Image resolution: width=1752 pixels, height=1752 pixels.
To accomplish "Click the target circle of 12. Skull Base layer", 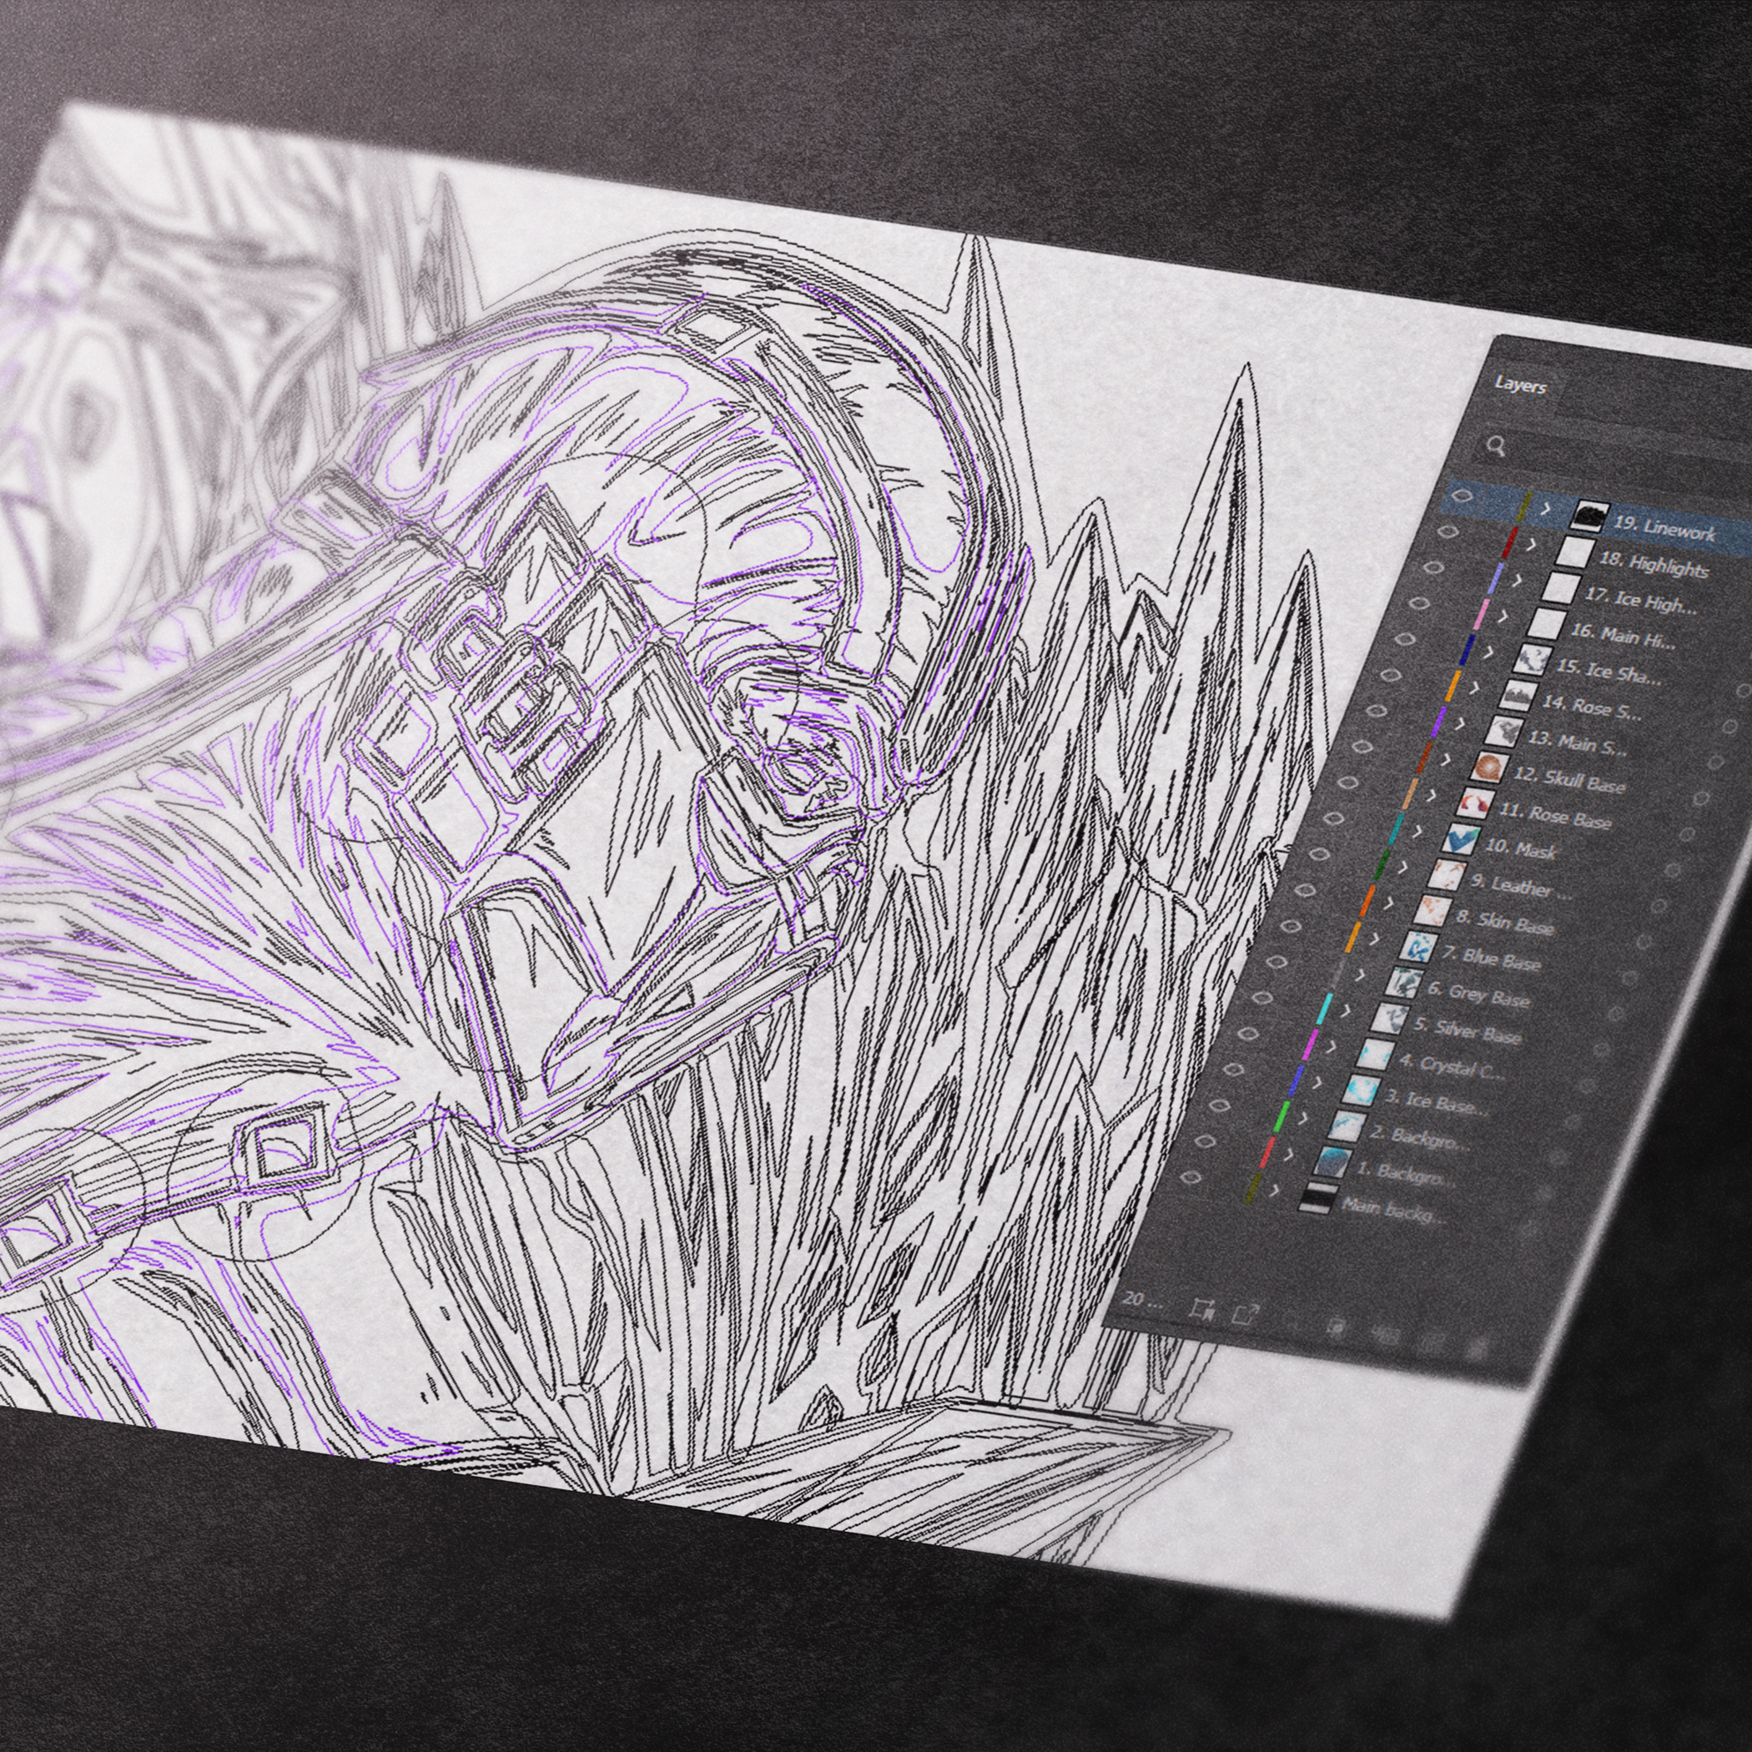I will (x=1702, y=800).
